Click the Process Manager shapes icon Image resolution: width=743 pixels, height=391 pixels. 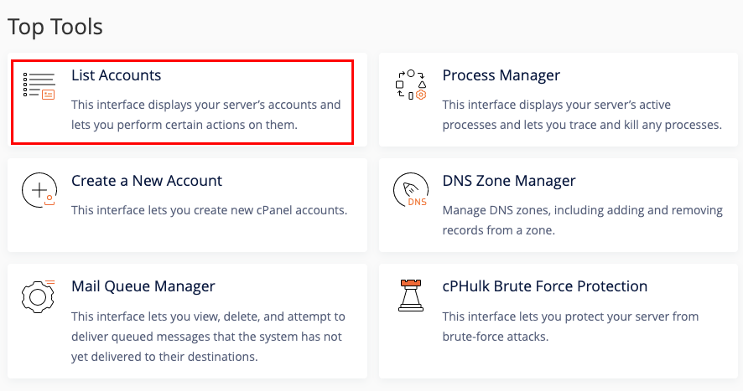click(x=411, y=85)
